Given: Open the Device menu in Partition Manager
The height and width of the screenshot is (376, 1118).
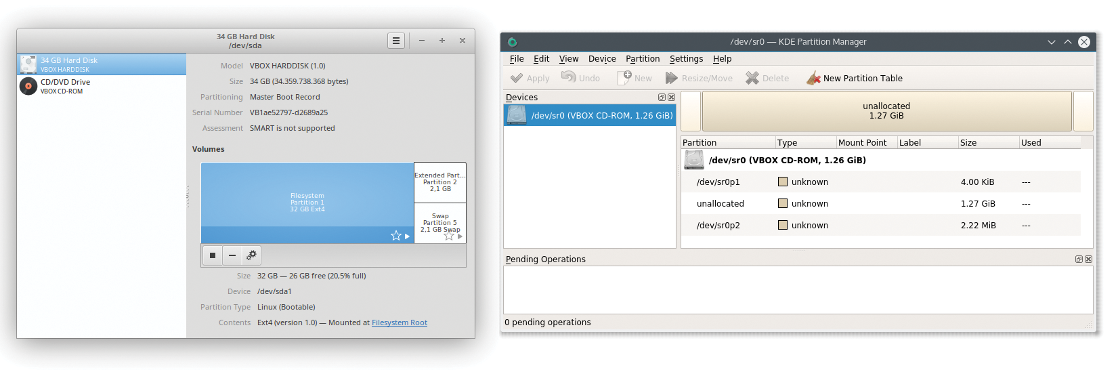Looking at the screenshot, I should click(602, 59).
